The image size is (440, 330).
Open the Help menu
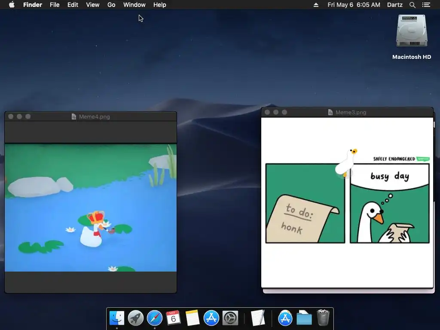(x=160, y=5)
